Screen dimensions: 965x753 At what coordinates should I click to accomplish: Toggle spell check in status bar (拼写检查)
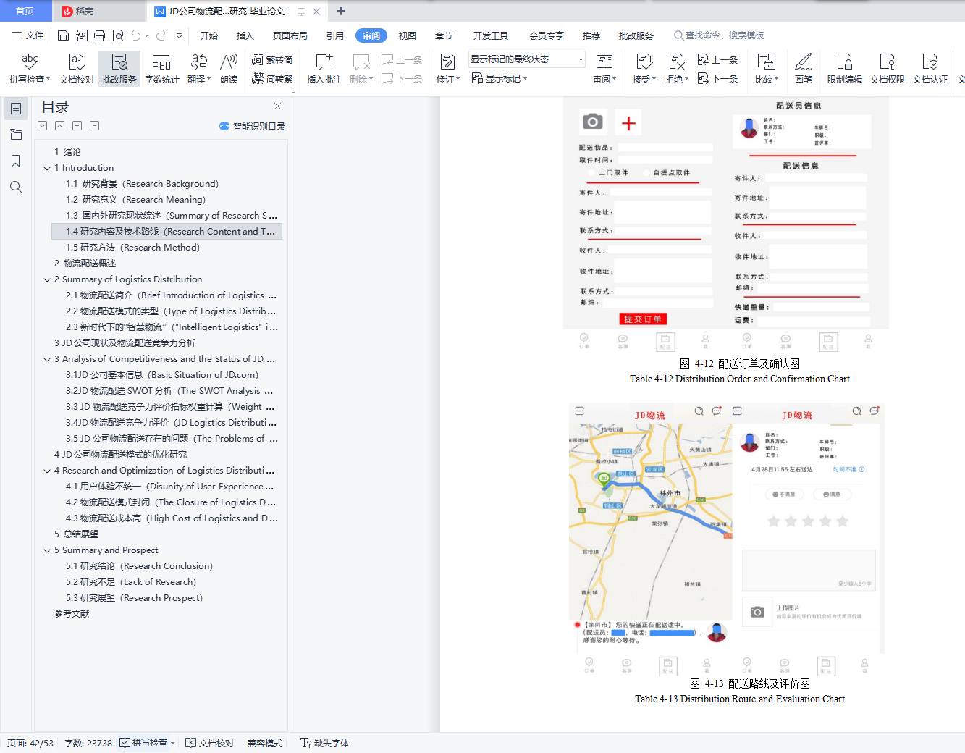tap(148, 743)
